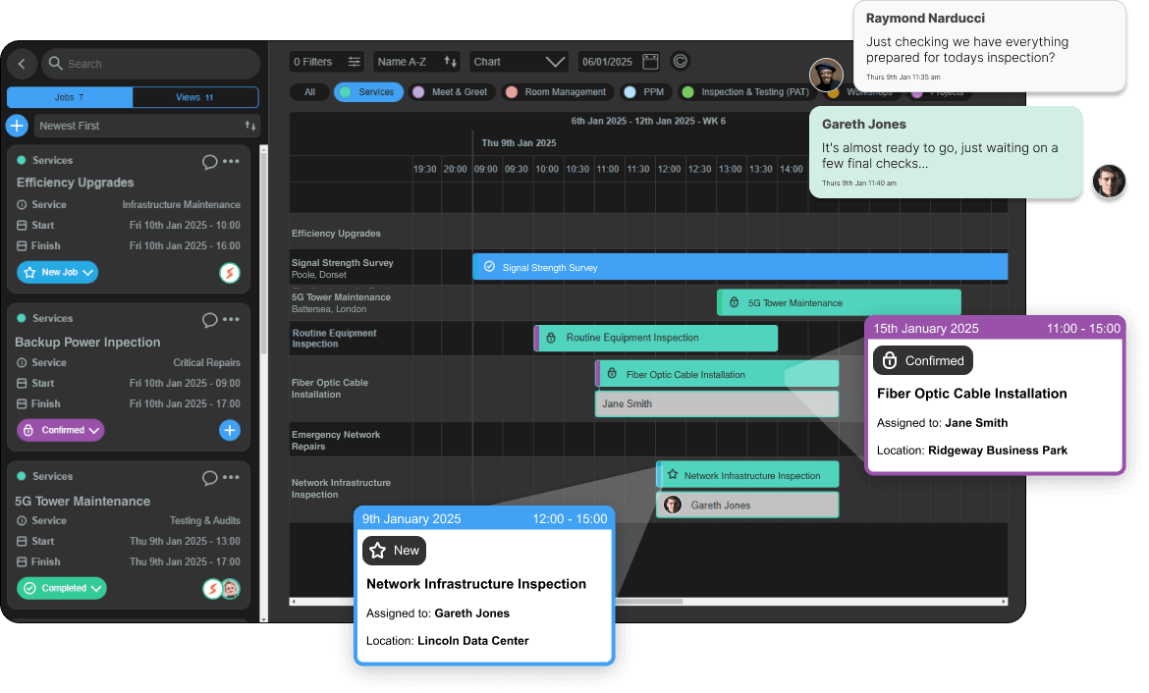Open comments on Efficiency Upgrades job card
Viewport: 1149px width, 693px height.
coord(209,162)
